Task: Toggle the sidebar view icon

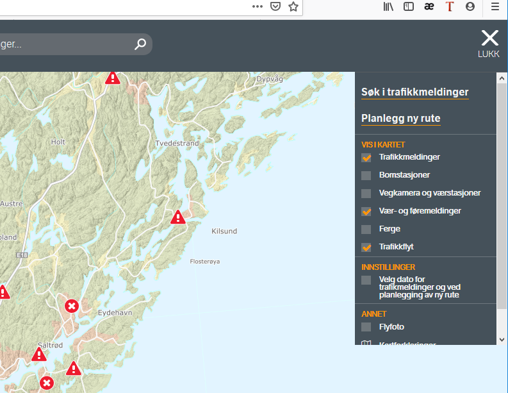Action: (x=409, y=6)
